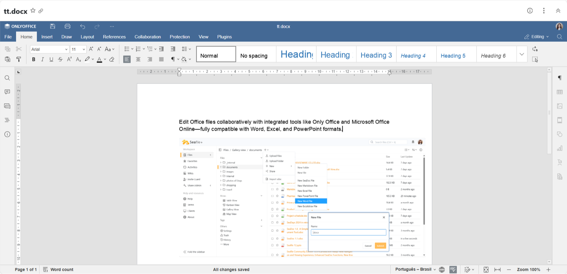This screenshot has width=567, height=274.
Task: Open the Replace tool in the ribbon
Action: [535, 49]
